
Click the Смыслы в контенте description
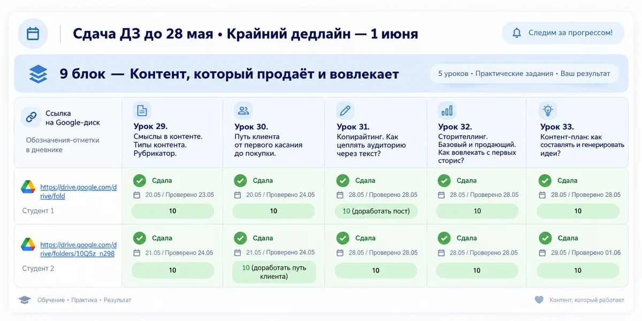point(168,145)
